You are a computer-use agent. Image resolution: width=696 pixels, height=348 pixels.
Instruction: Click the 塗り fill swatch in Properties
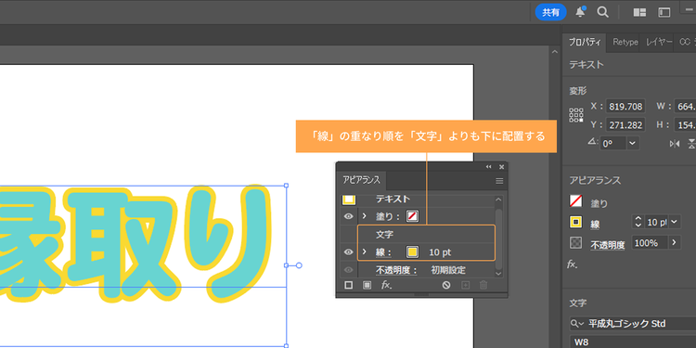[575, 201]
